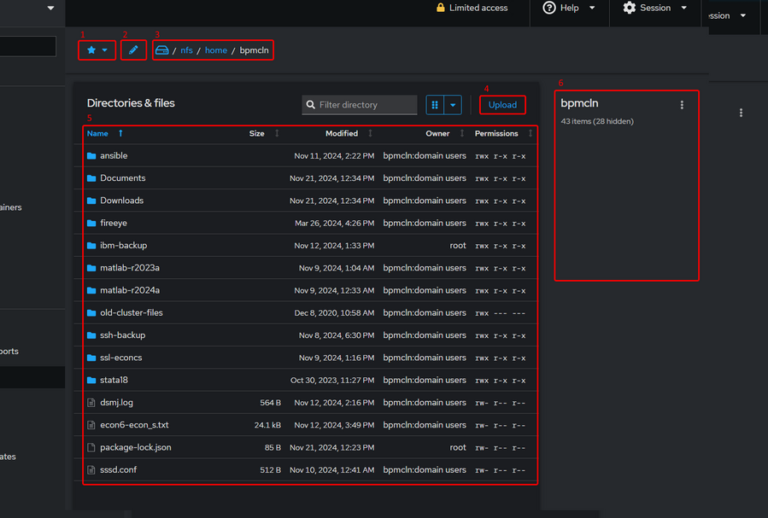This screenshot has width=768, height=518.
Task: Switch to grid view icon
Action: [x=435, y=105]
